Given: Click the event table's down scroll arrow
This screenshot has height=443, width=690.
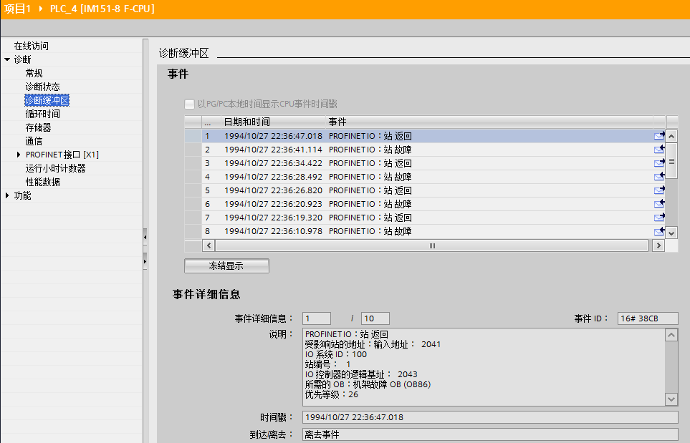Looking at the screenshot, I should click(x=671, y=232).
